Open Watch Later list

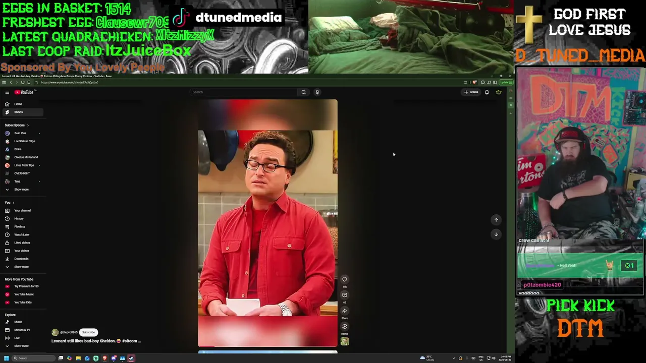[x=23, y=235]
